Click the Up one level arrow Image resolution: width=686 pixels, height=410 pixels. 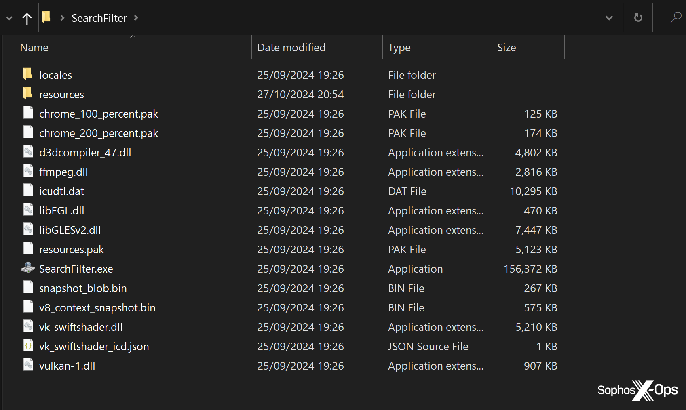[x=27, y=18]
